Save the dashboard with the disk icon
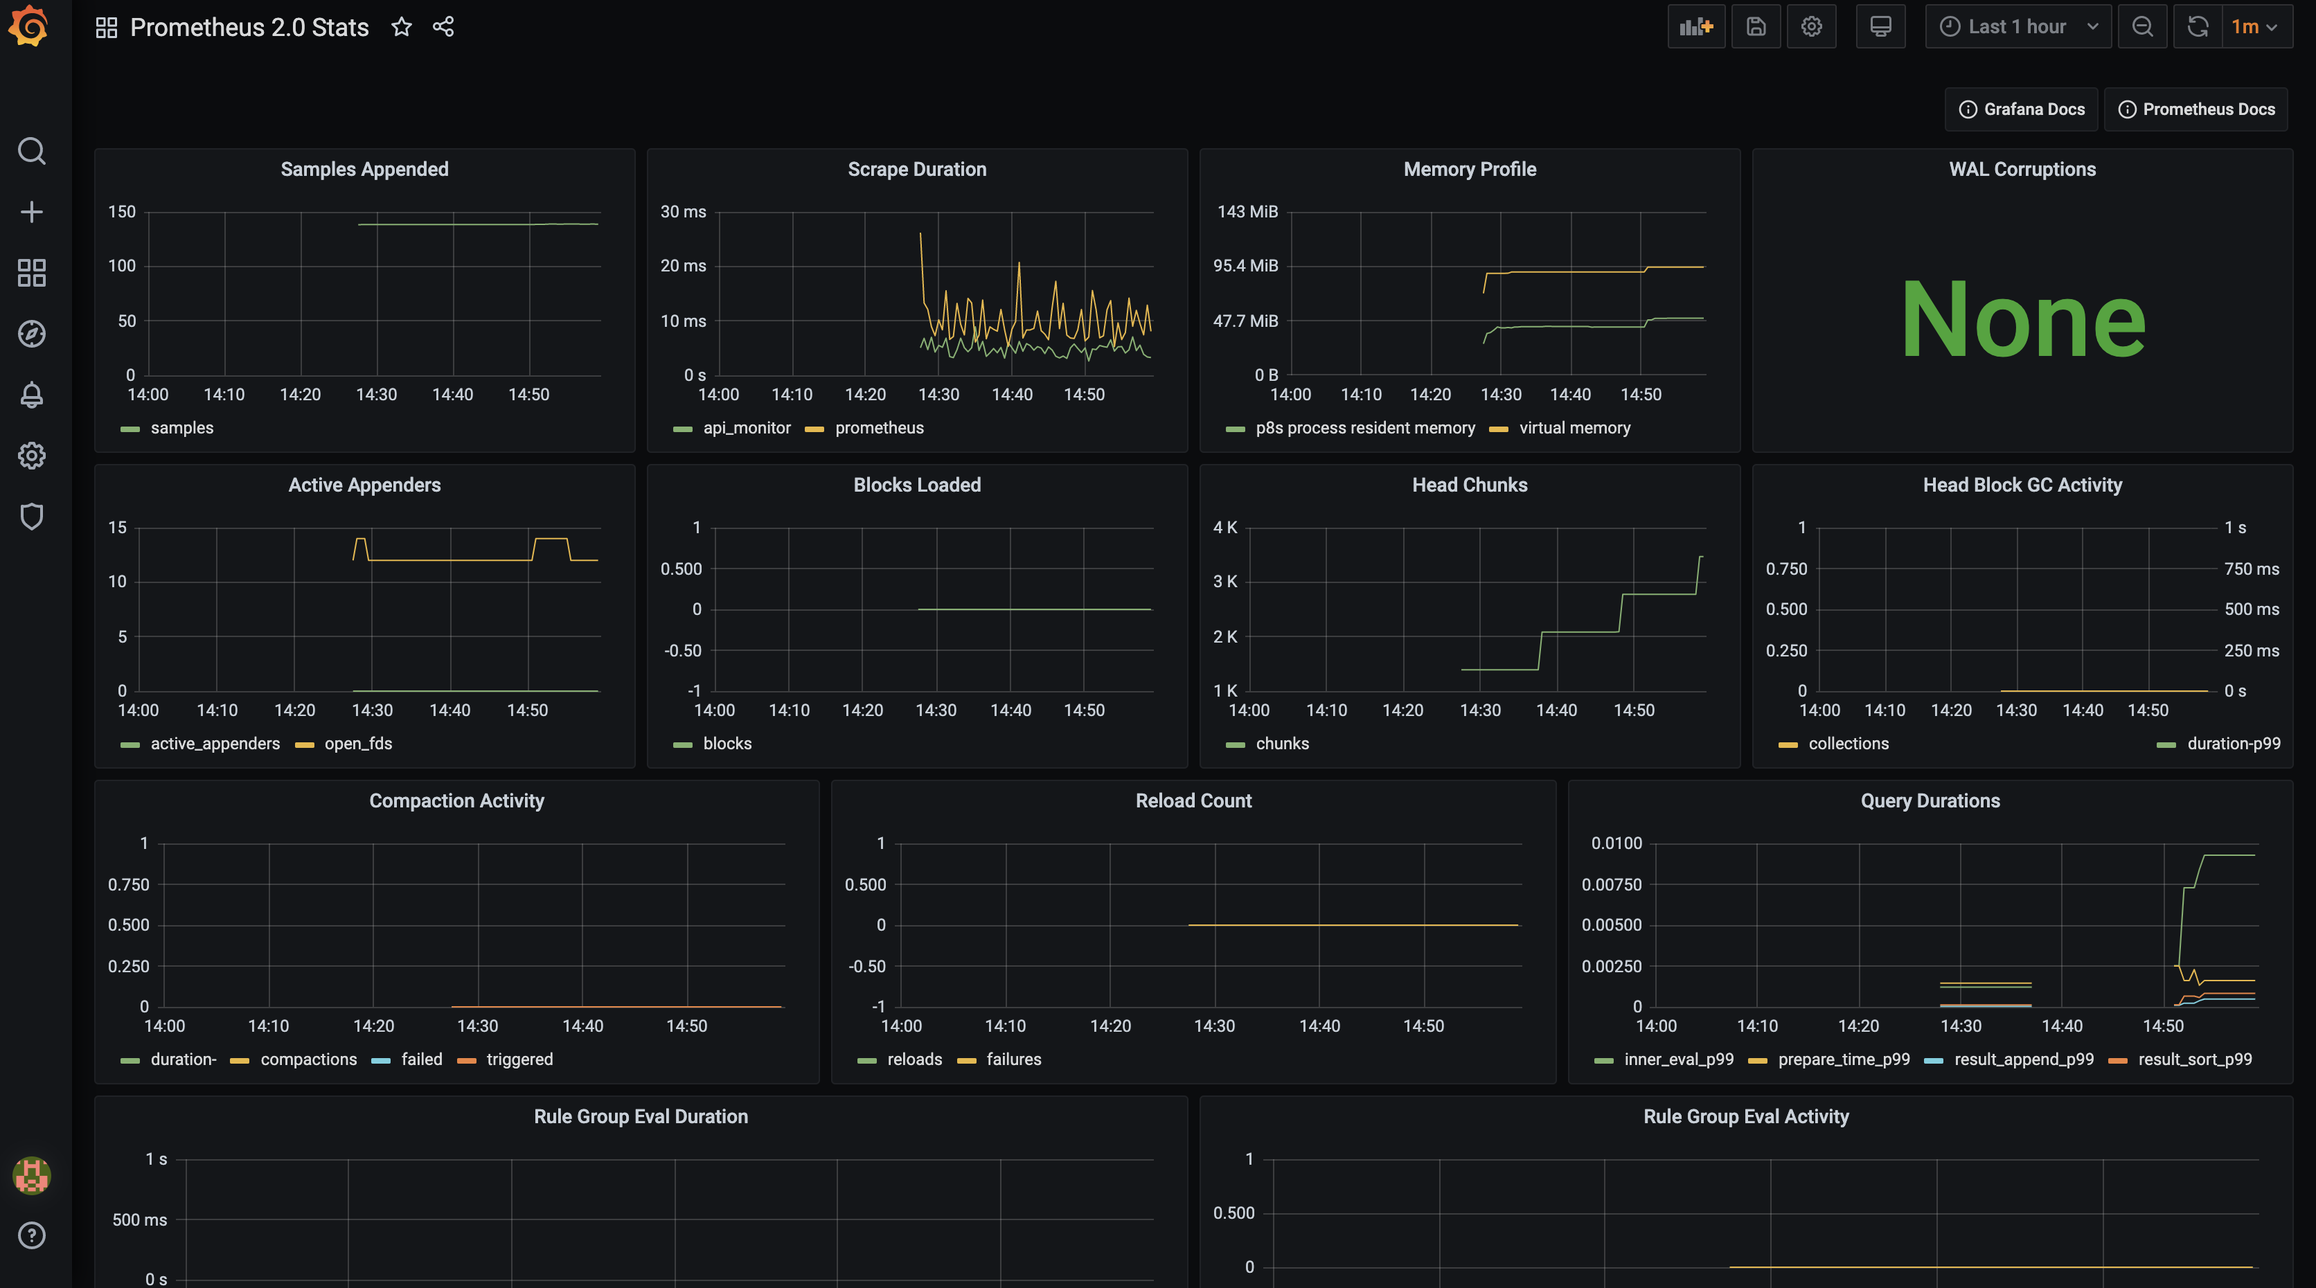This screenshot has height=1288, width=2316. tap(1755, 27)
